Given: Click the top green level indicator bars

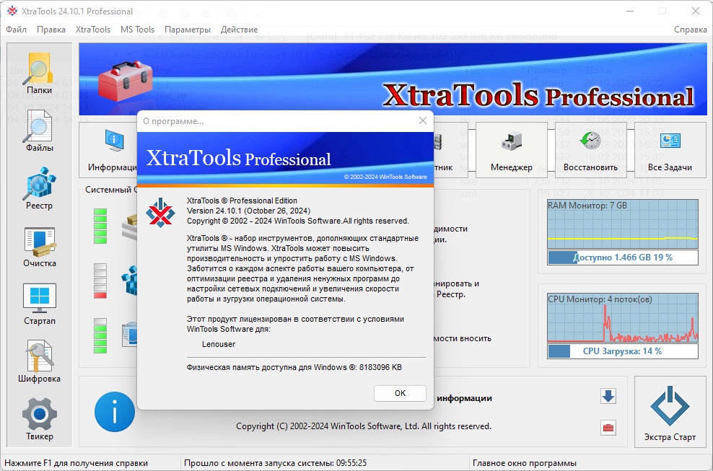Looking at the screenshot, I should 100,226.
